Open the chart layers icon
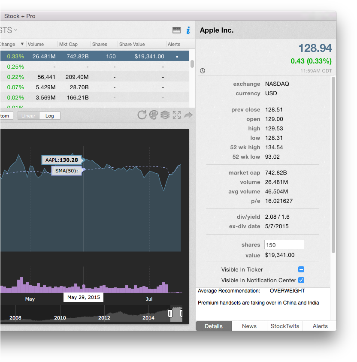This screenshot has height=362, width=357. pos(165,115)
